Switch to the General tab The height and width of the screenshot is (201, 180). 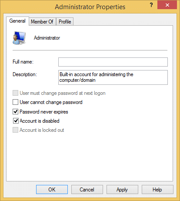coord(17,21)
